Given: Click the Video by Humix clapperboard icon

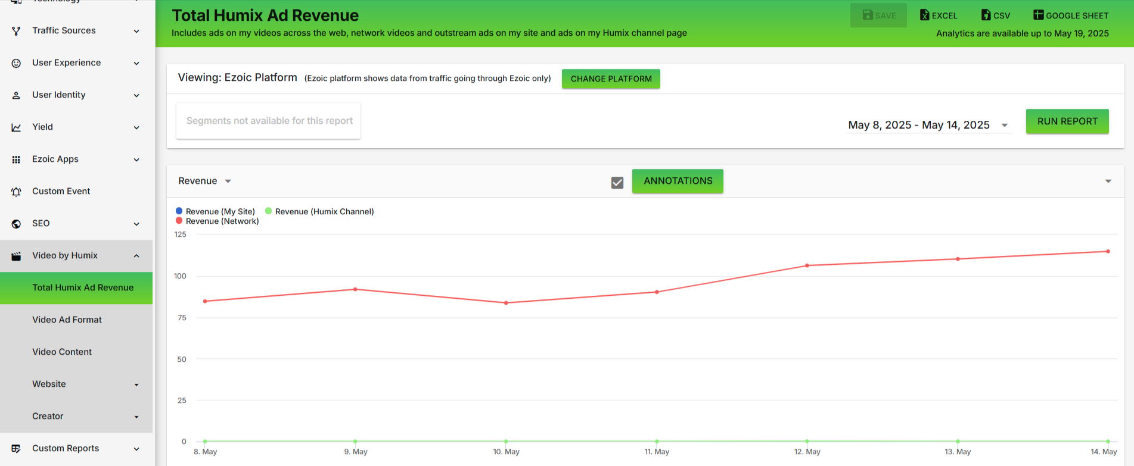Looking at the screenshot, I should click(x=16, y=256).
